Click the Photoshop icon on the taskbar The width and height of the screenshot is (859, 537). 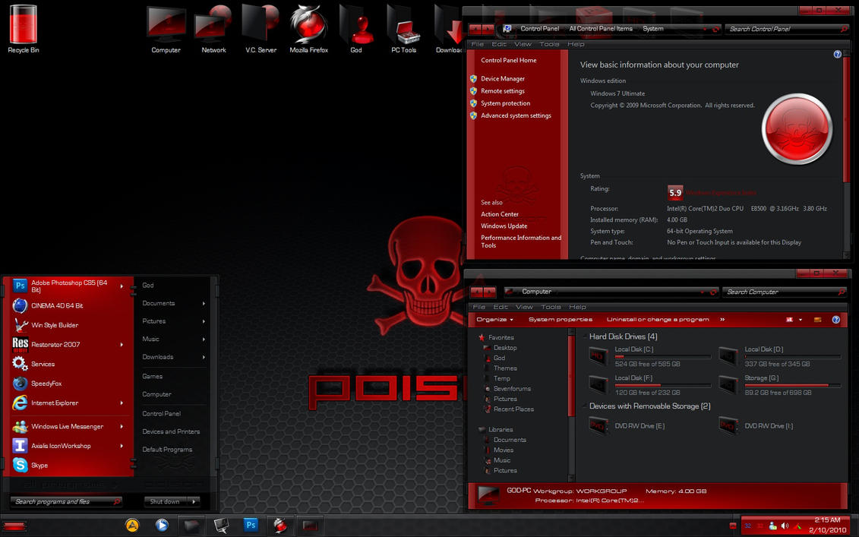click(x=251, y=525)
